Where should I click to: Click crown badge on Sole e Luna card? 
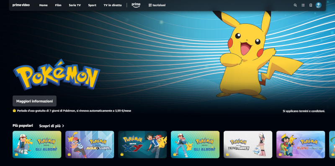69,154
